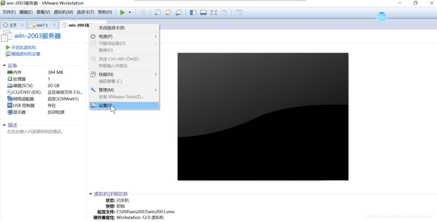The width and height of the screenshot is (437, 222).
Task: Open the 快照(N) submenu
Action: [124, 75]
